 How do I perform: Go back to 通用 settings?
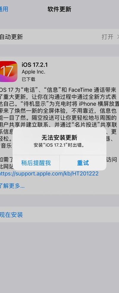pyautogui.click(x=4, y=9)
